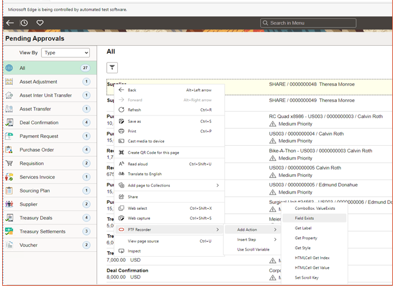Click the Payment Request category icon

tap(9, 136)
